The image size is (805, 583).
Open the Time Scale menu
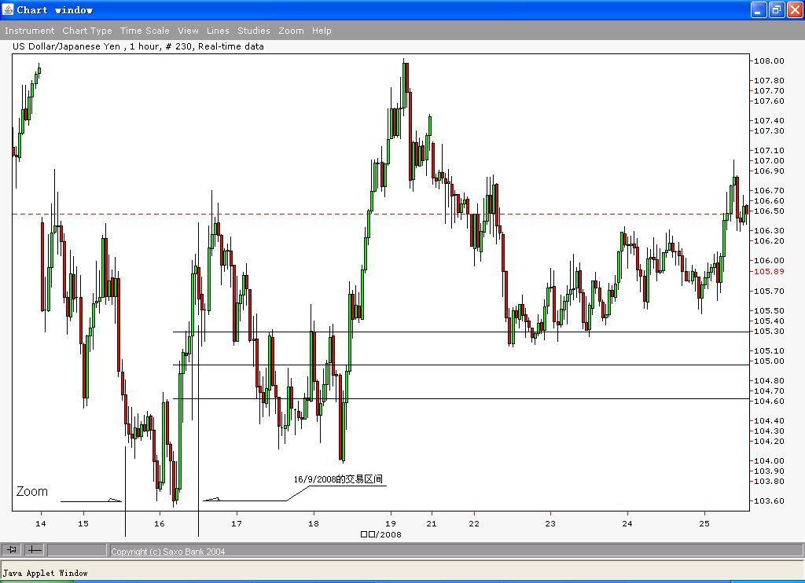coord(145,31)
